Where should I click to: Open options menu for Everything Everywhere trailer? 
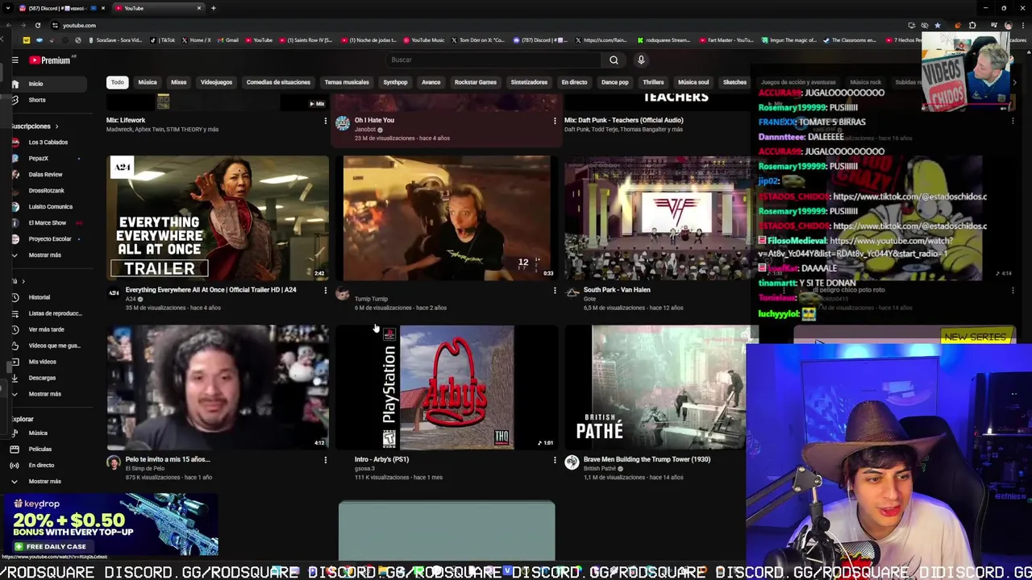(x=326, y=290)
